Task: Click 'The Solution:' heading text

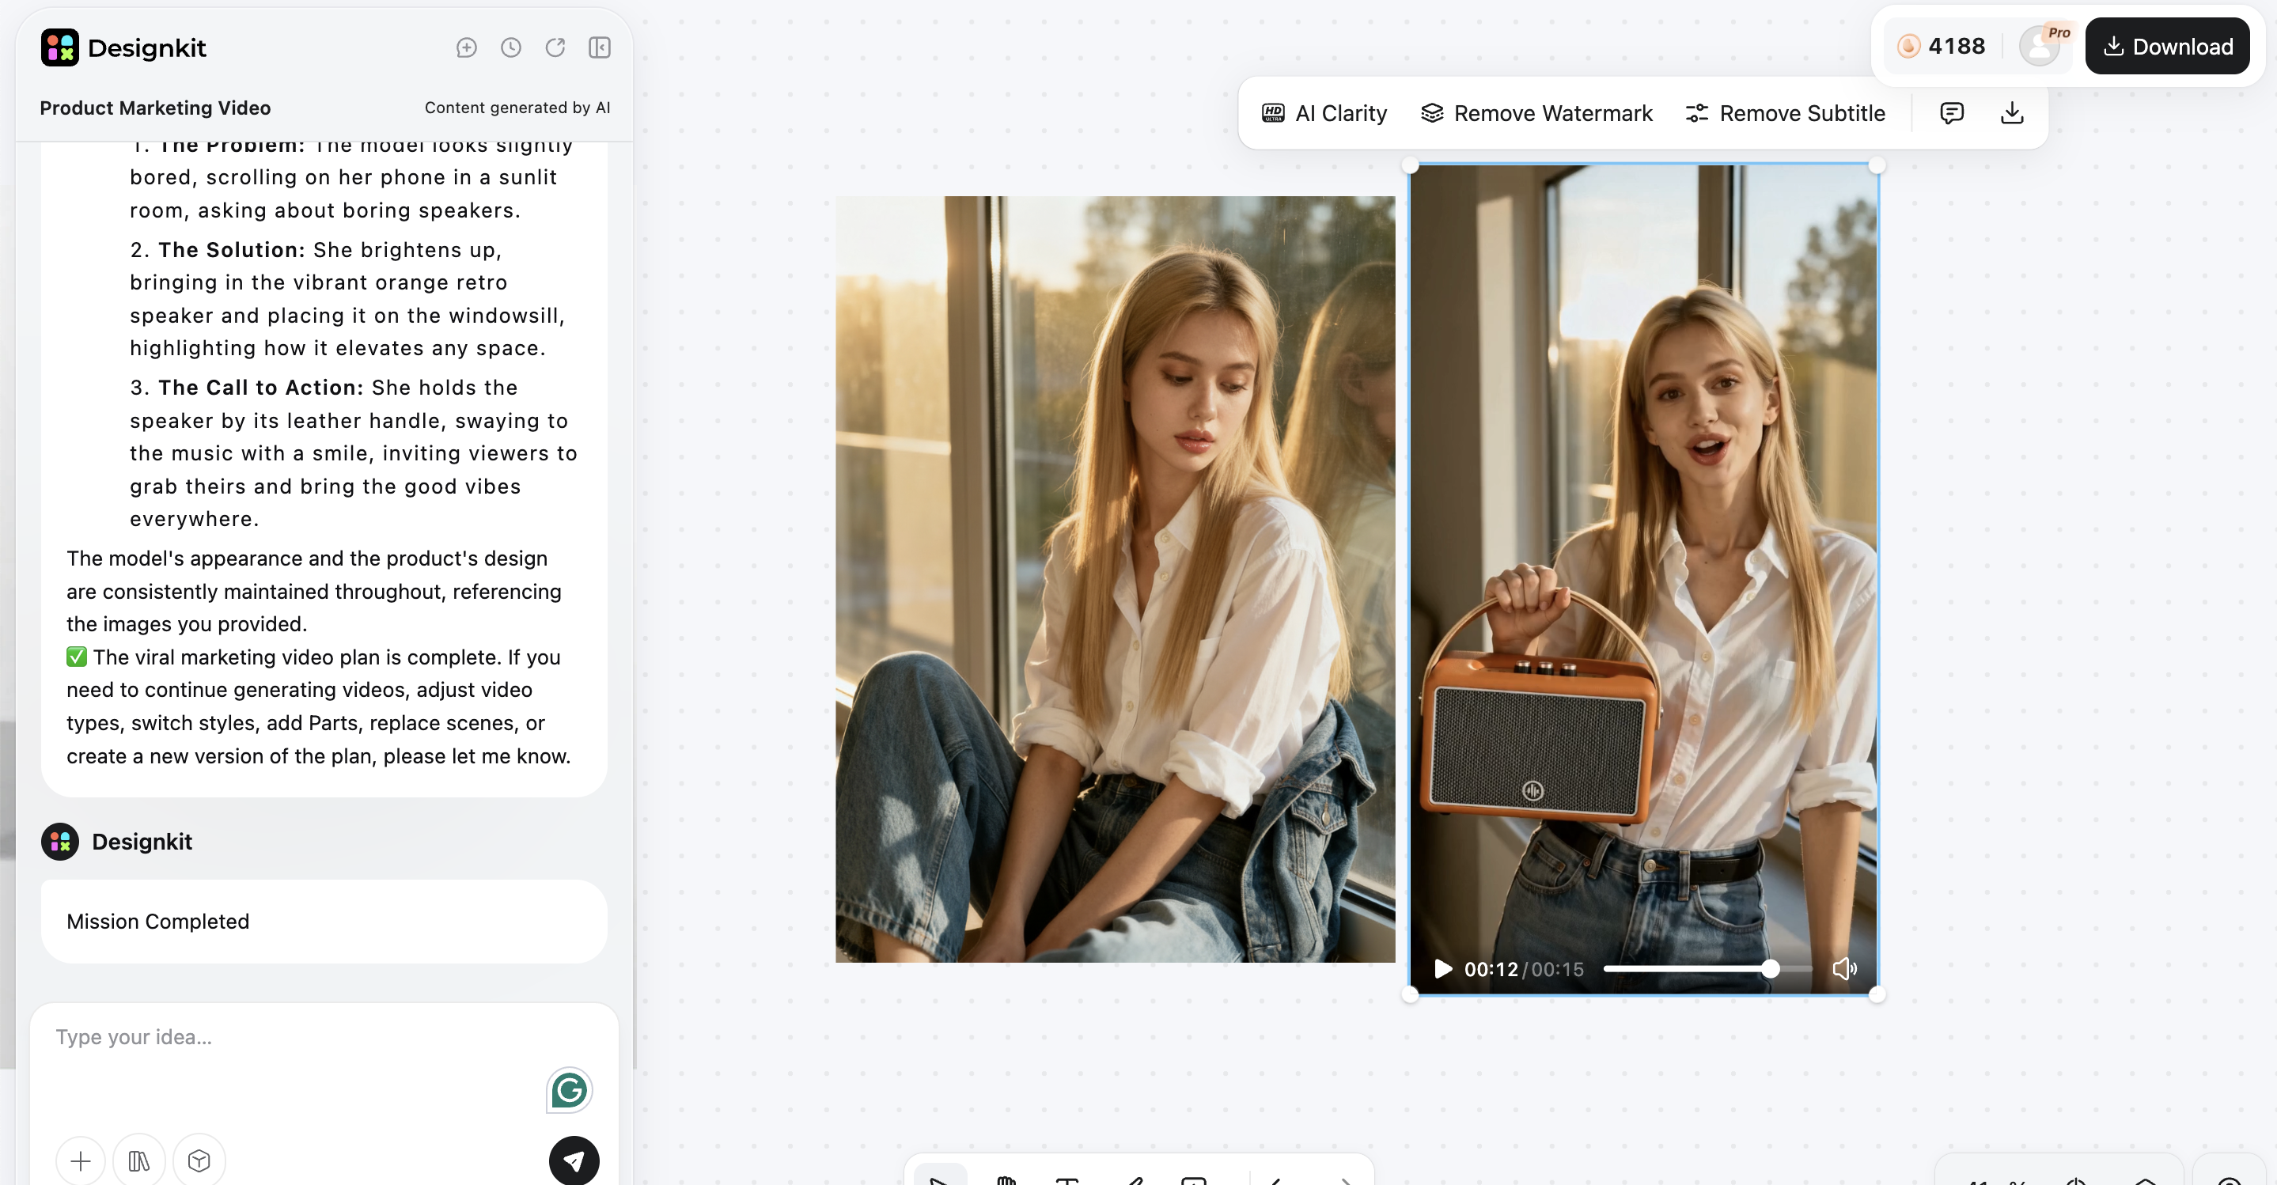Action: tap(233, 250)
